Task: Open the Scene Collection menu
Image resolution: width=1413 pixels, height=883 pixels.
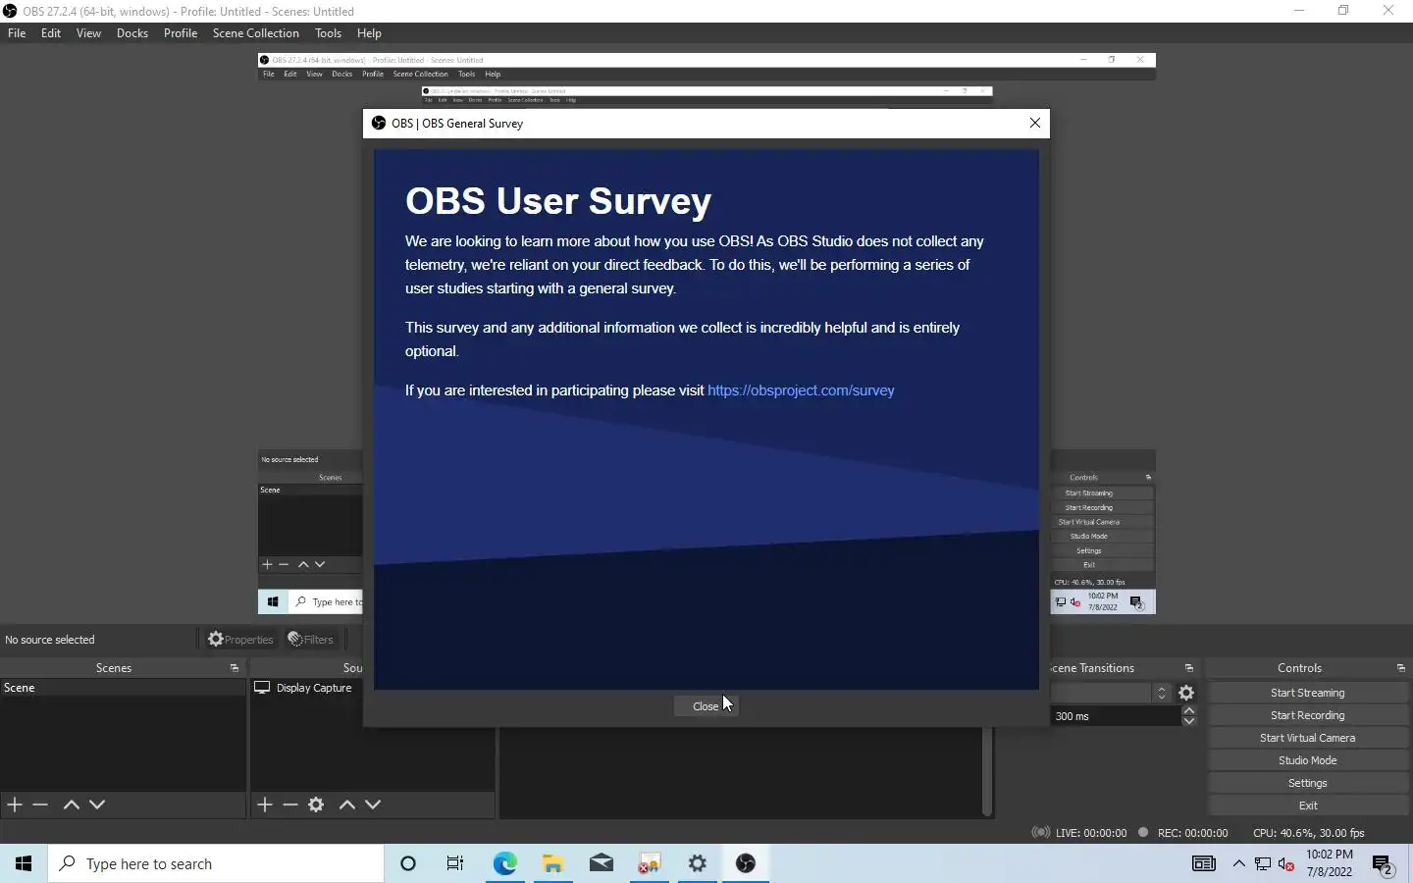Action: click(x=256, y=33)
